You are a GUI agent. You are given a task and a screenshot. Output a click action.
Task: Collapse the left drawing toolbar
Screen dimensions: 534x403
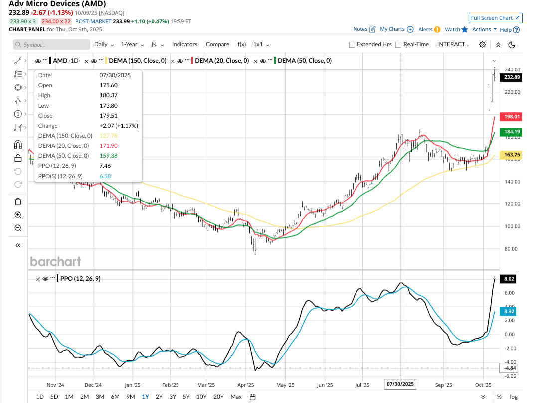pyautogui.click(x=18, y=245)
